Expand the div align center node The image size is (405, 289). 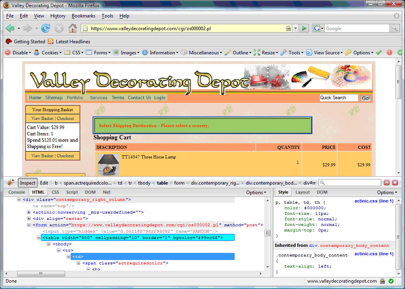point(29,218)
